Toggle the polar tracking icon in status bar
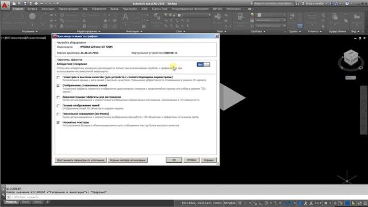 [266, 203]
